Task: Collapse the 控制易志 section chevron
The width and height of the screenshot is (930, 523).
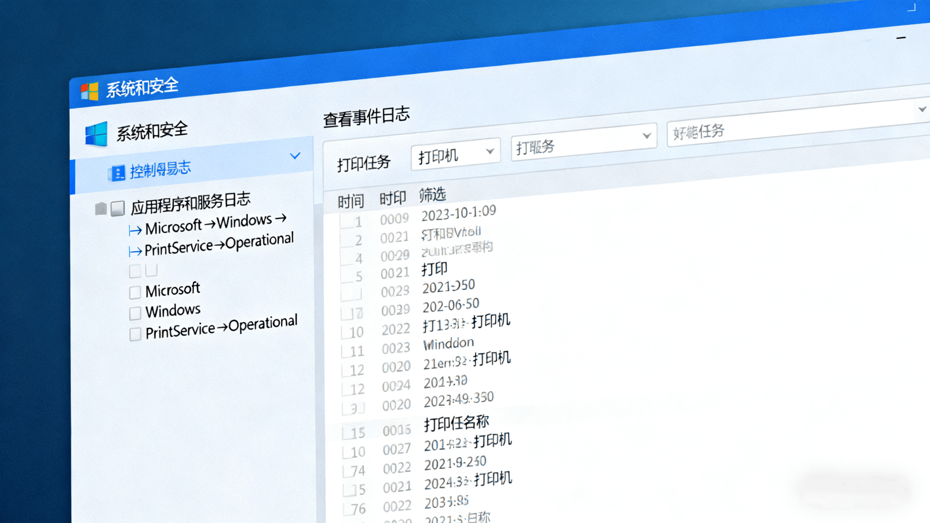Action: 295,156
